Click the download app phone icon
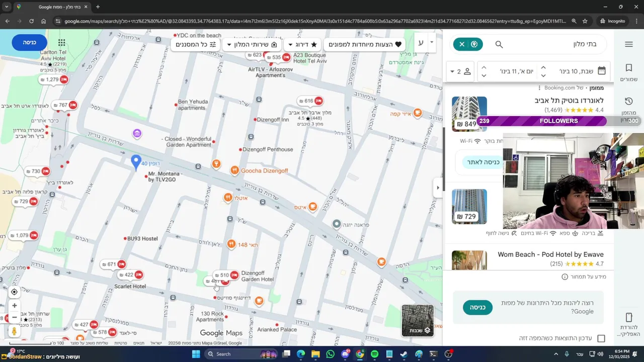 point(628,317)
